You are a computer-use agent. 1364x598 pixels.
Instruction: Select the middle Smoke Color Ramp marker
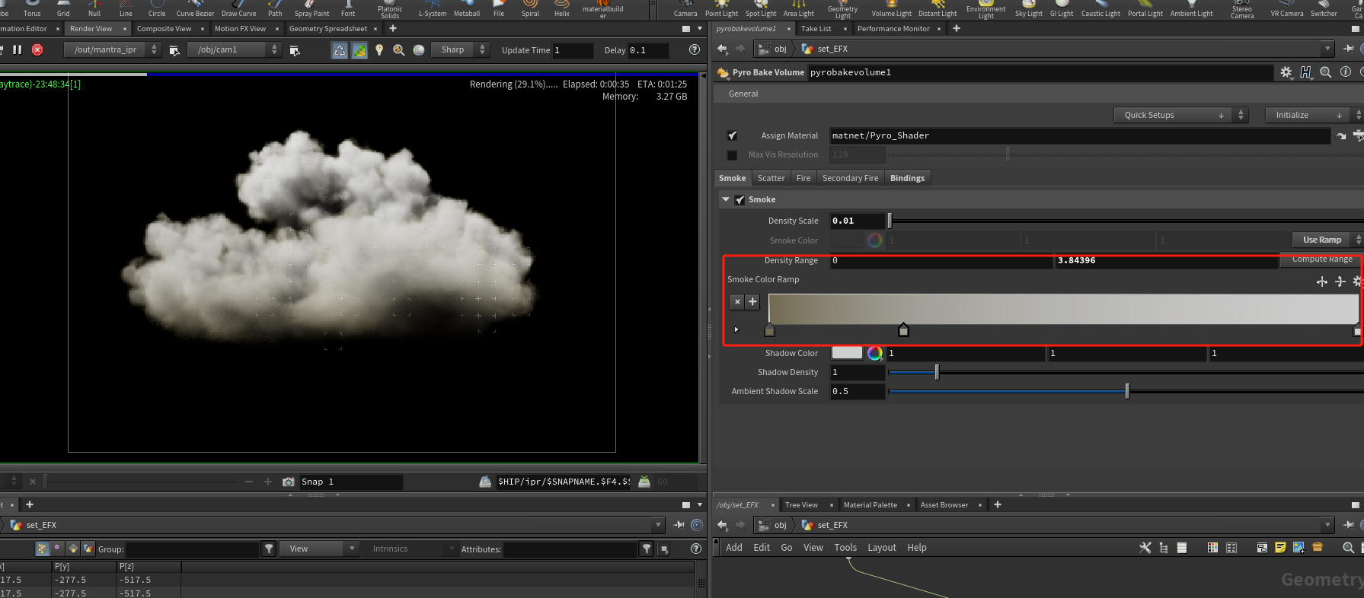point(903,329)
